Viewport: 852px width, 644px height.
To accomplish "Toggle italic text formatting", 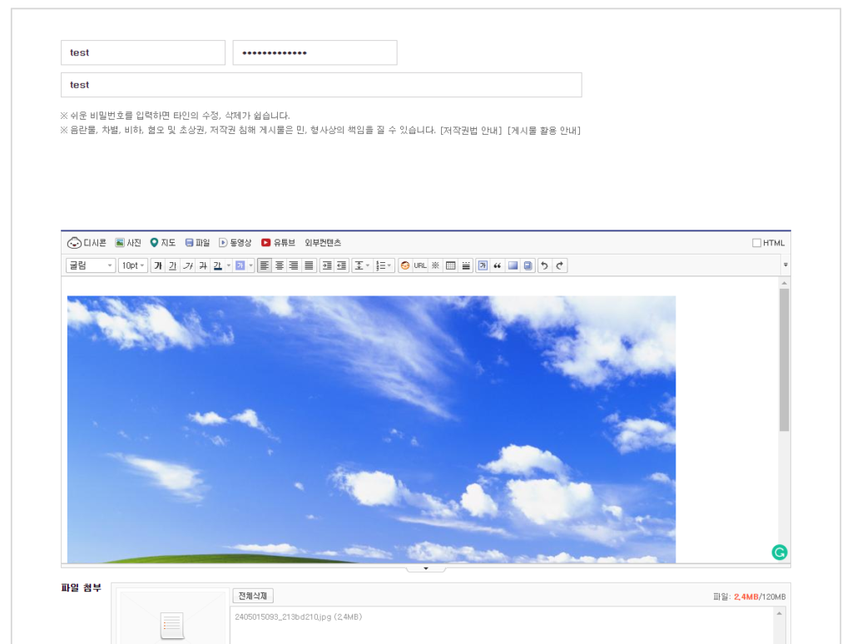I will [x=188, y=265].
